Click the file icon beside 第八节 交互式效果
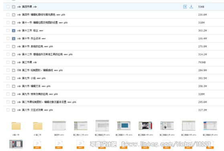Viewport: 224px width, 151px height. 14,110
